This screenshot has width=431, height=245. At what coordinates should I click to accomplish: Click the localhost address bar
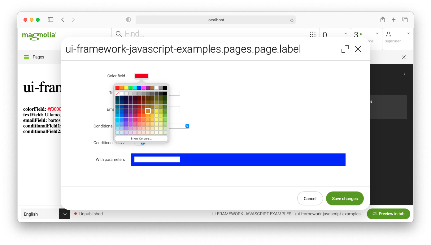pos(216,19)
